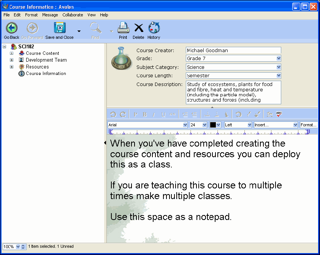Viewport: 320px width, 255px height.
Task: Click the Course Creator text field
Action: coord(233,50)
